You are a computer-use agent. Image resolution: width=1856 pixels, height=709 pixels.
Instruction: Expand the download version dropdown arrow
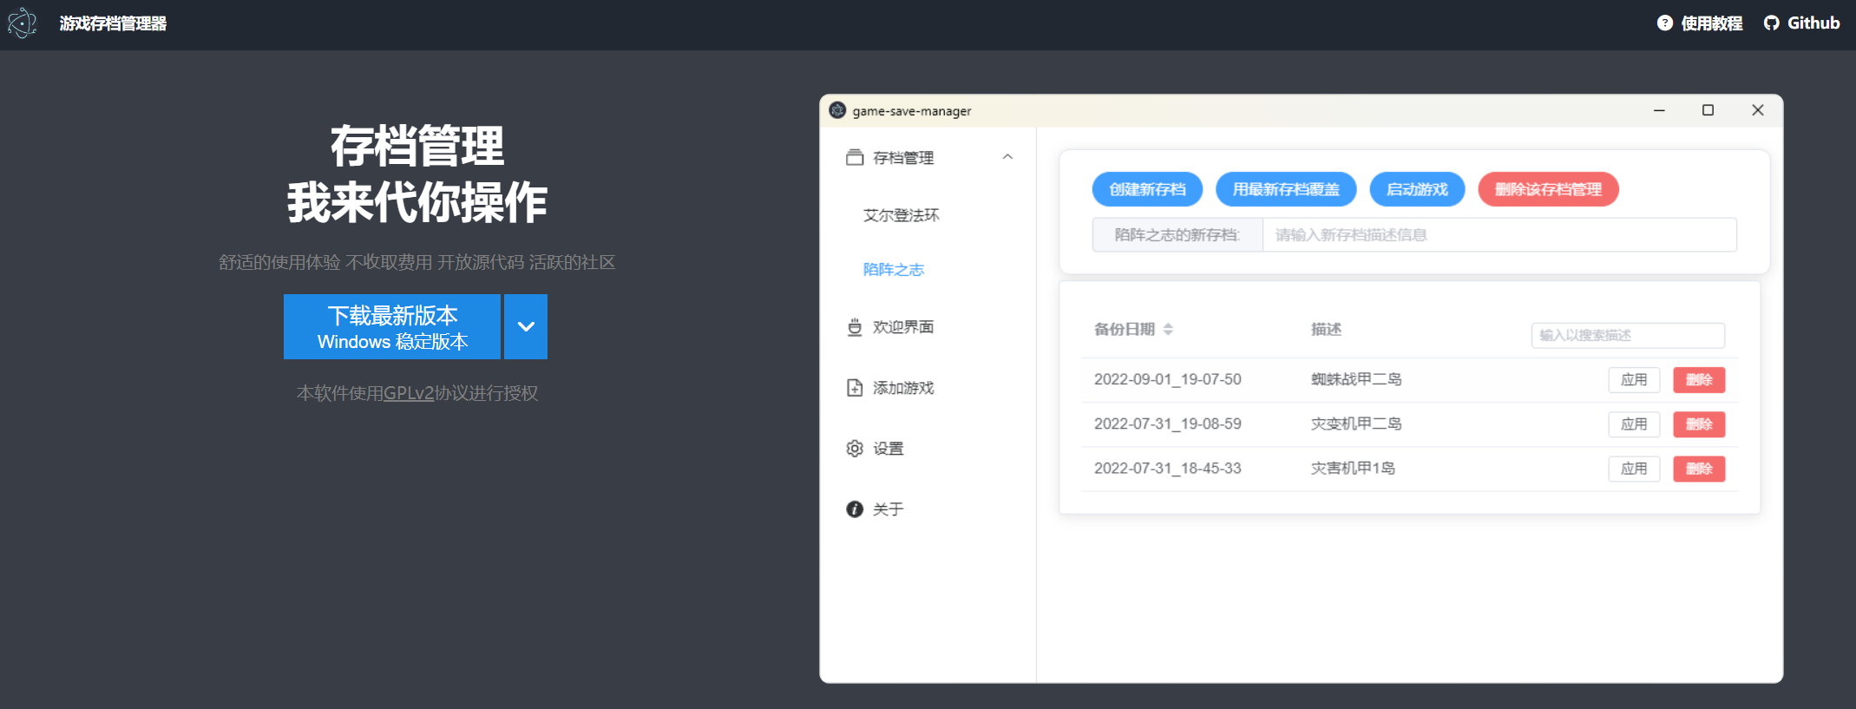tap(526, 327)
